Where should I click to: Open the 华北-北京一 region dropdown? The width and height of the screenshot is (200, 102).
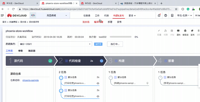(x=184, y=15)
